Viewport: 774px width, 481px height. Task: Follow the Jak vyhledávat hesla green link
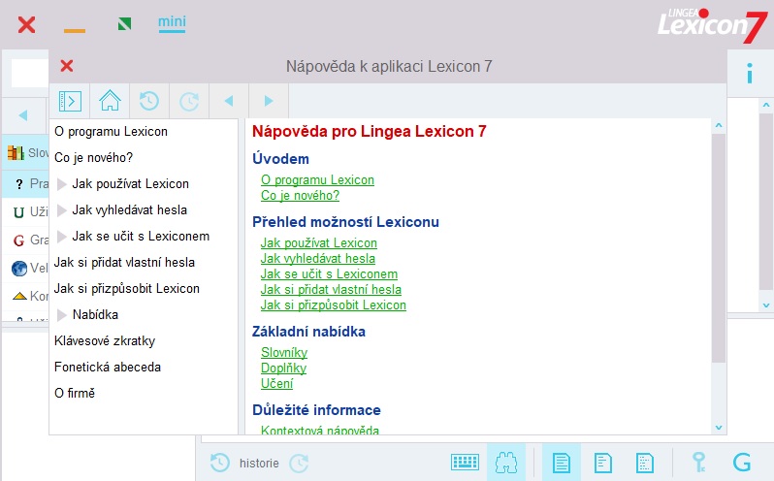(x=318, y=259)
